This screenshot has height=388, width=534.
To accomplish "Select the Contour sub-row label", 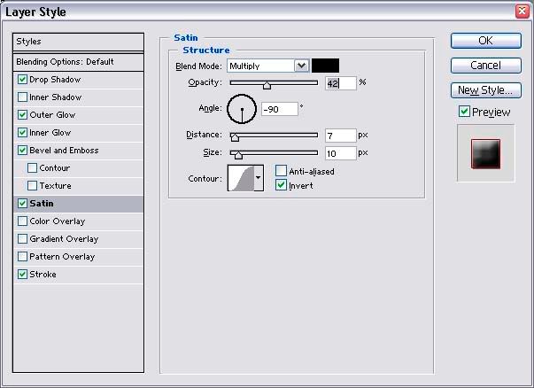I will tap(55, 168).
